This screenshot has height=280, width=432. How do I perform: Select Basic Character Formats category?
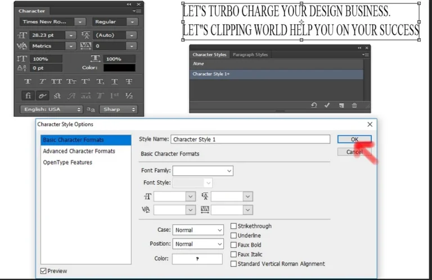[85, 140]
